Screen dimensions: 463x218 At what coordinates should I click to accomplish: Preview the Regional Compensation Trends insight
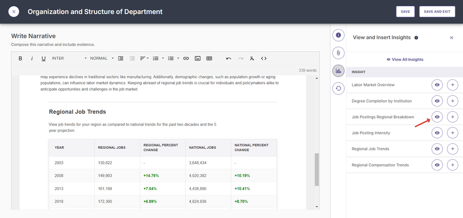pos(437,165)
